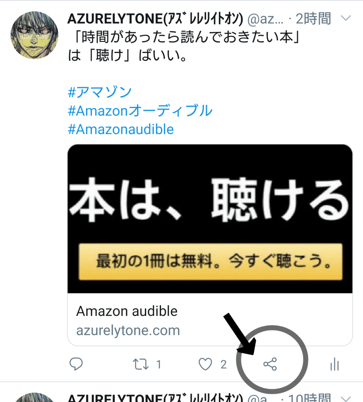Retweet the Amazon audible tweet
The image size is (363, 402).
coord(141,364)
